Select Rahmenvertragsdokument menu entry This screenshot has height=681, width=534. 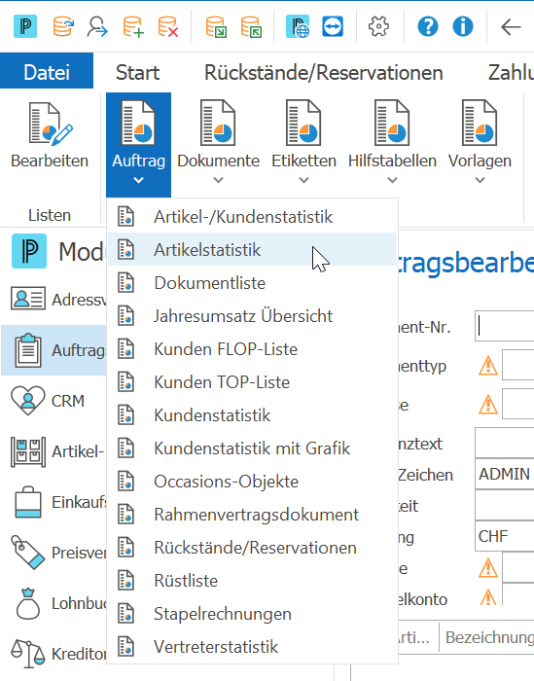tap(252, 515)
